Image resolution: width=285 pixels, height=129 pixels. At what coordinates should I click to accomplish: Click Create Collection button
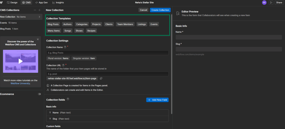coord(160,10)
